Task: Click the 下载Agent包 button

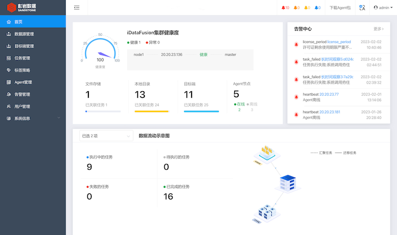Action: pyautogui.click(x=340, y=7)
